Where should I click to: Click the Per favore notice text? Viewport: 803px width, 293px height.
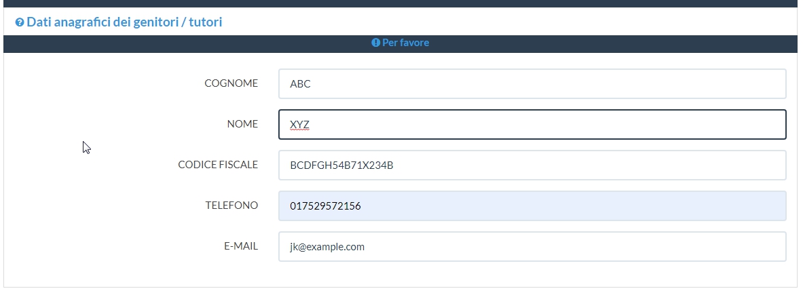click(405, 43)
